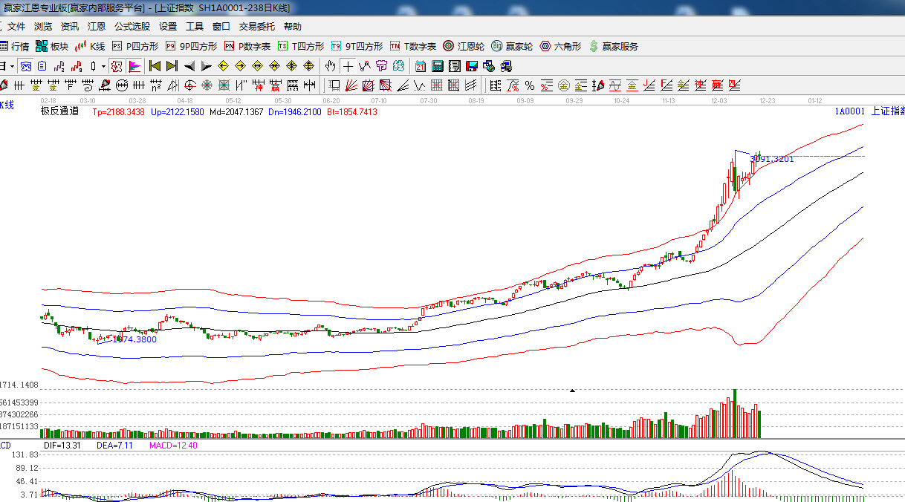Viewport: 905px width, 502px height.
Task: Open dropdown arrow beside first toolbar icon
Action: point(13,66)
